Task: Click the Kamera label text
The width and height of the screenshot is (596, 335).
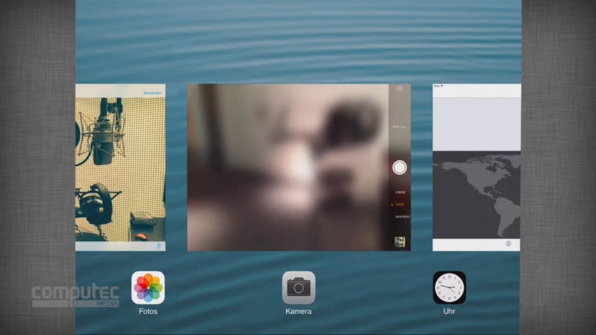Action: tap(298, 311)
